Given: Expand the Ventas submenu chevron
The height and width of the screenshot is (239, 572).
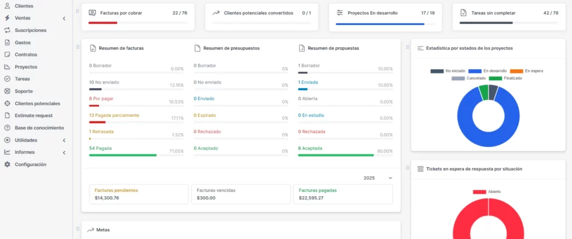Looking at the screenshot, I should click(x=64, y=18).
